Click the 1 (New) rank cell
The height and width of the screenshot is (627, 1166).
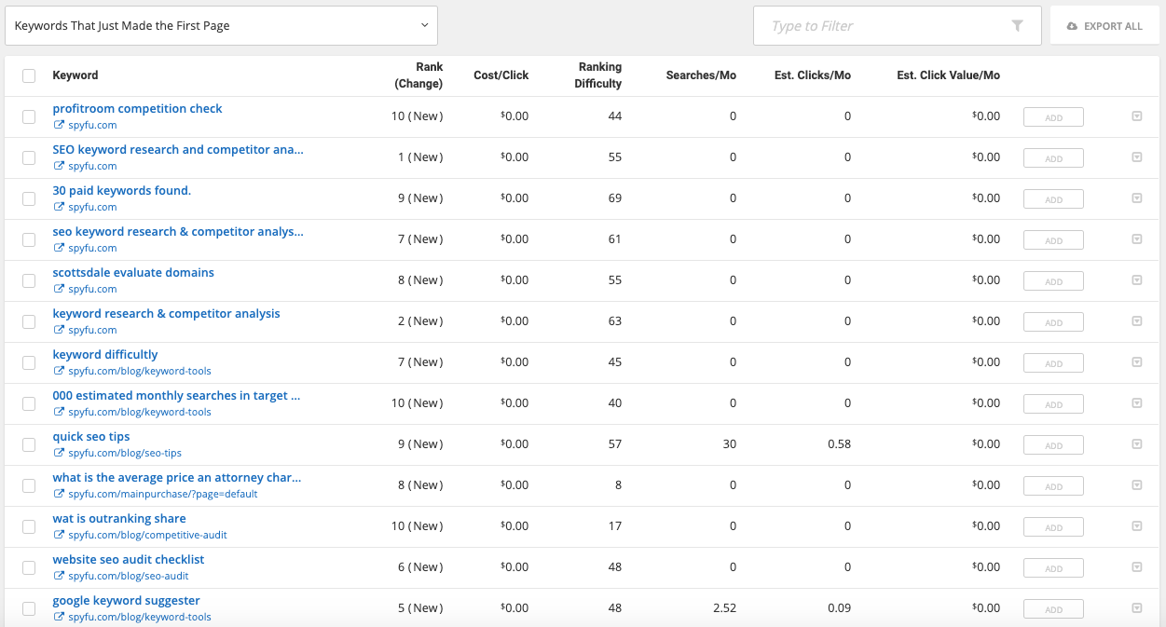click(420, 157)
